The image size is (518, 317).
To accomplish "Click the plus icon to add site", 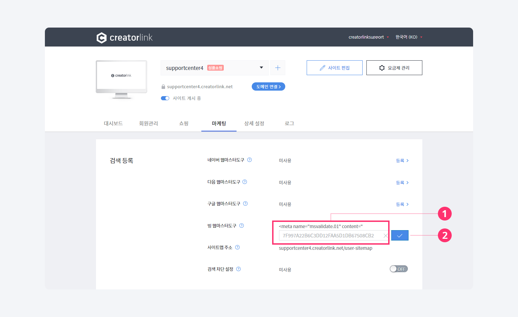I will (278, 68).
